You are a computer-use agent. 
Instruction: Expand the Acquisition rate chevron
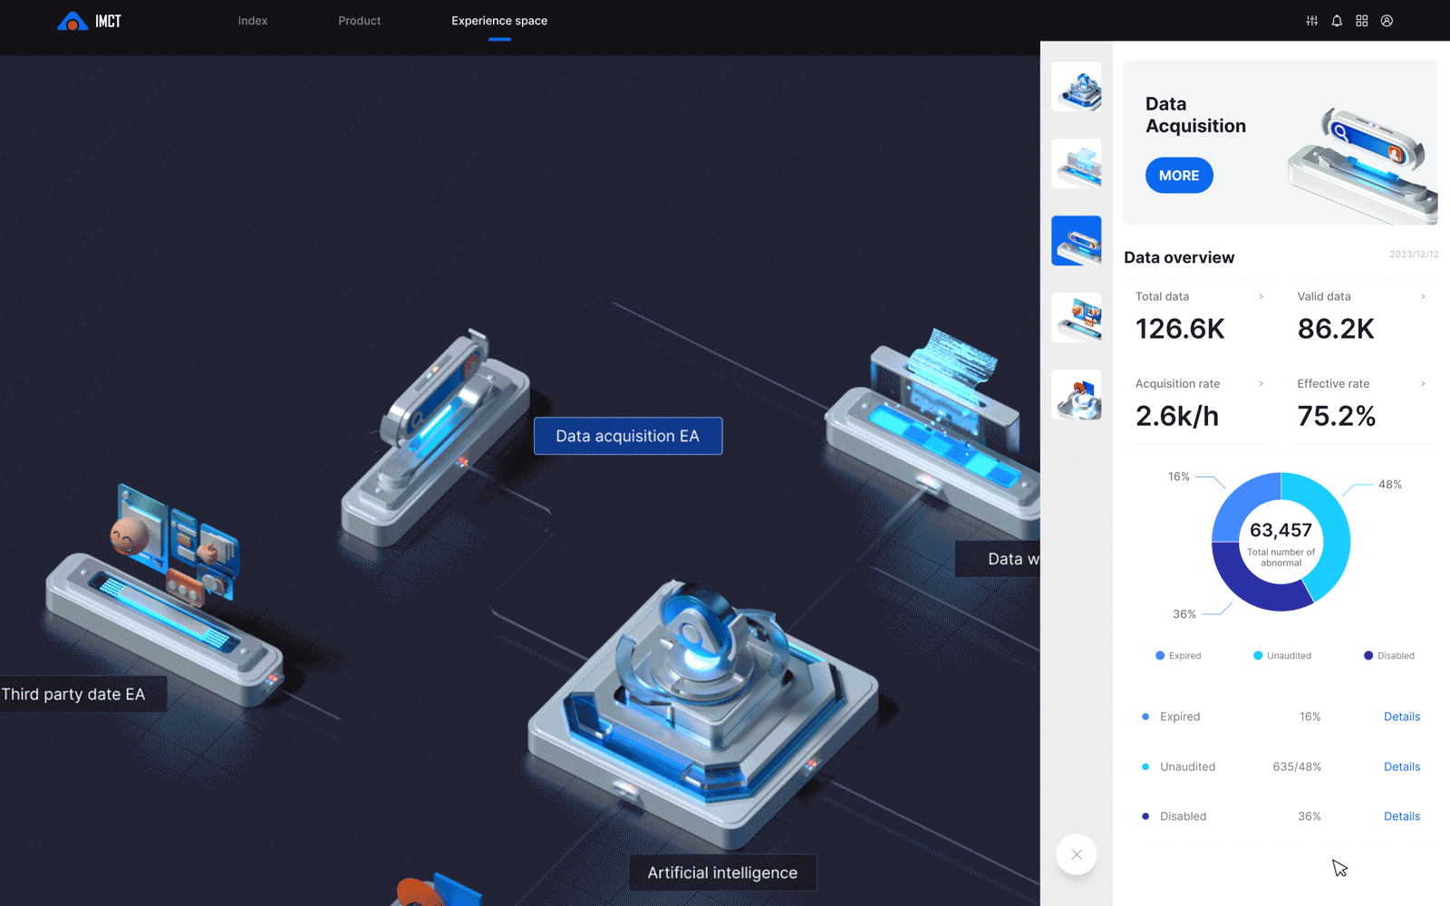pos(1261,384)
